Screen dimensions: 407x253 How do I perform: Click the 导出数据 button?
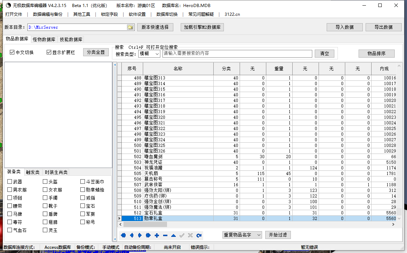point(383,27)
